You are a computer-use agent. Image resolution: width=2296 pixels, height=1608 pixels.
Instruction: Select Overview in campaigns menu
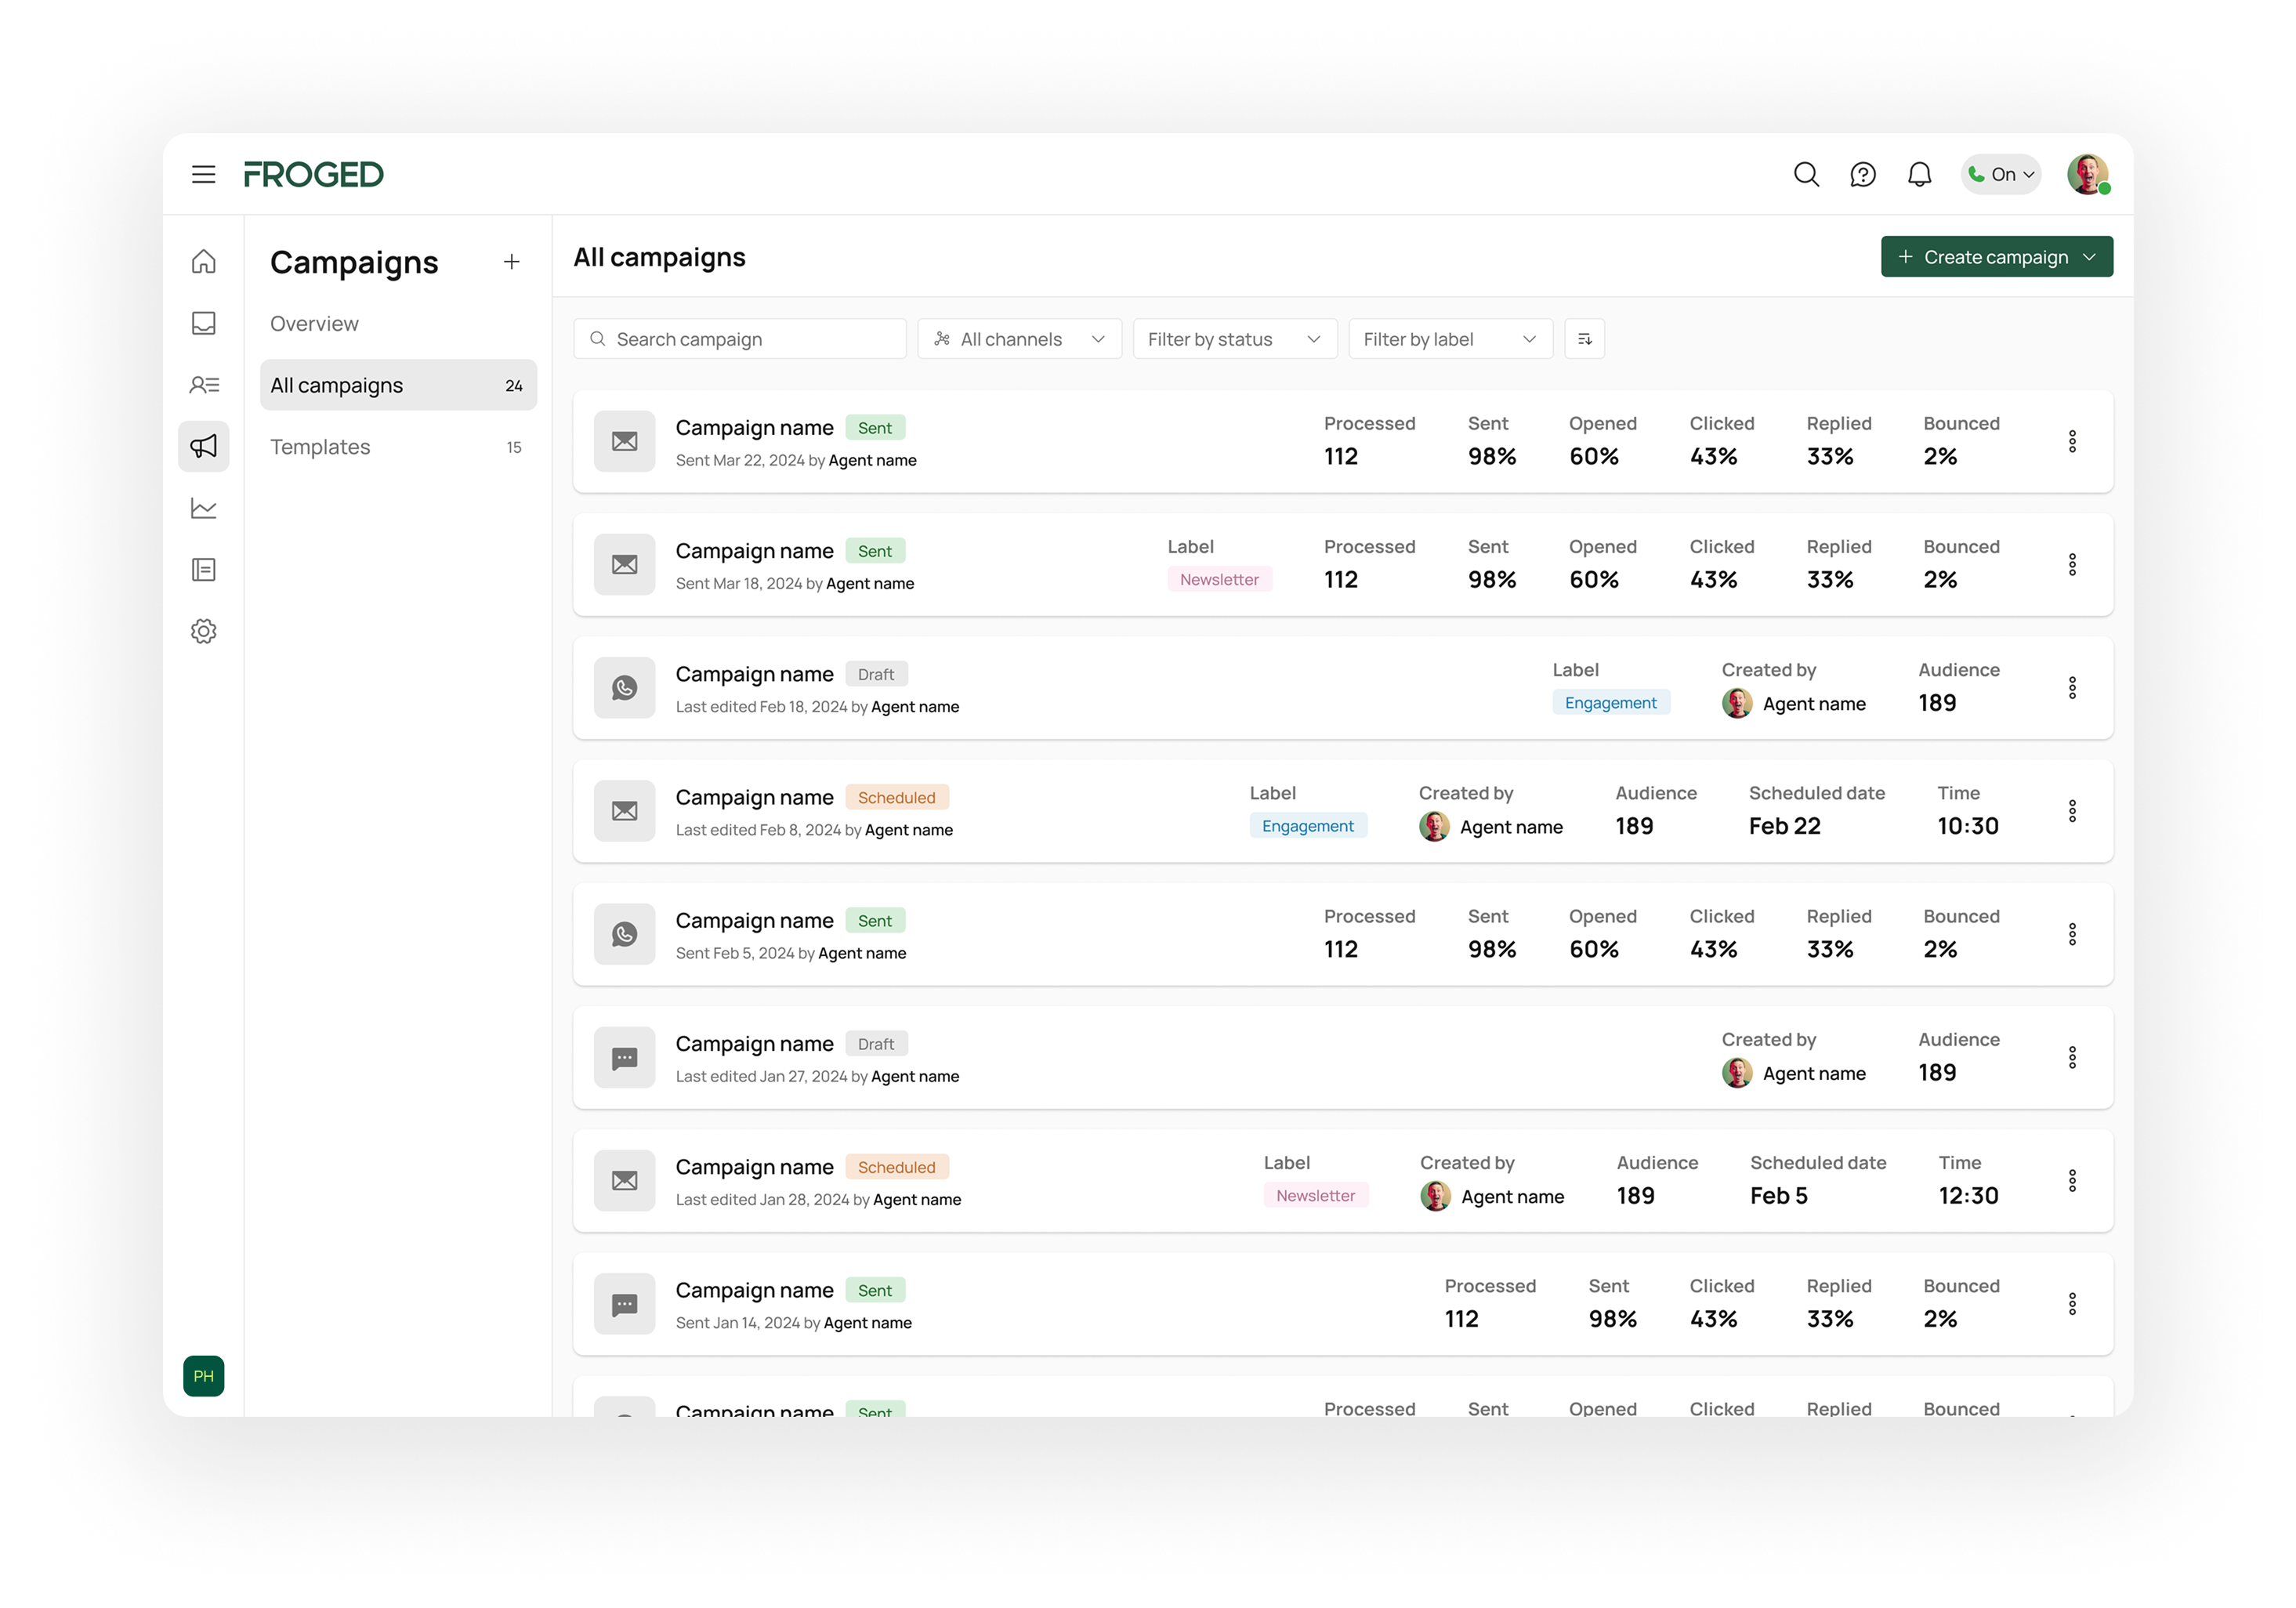click(x=314, y=324)
